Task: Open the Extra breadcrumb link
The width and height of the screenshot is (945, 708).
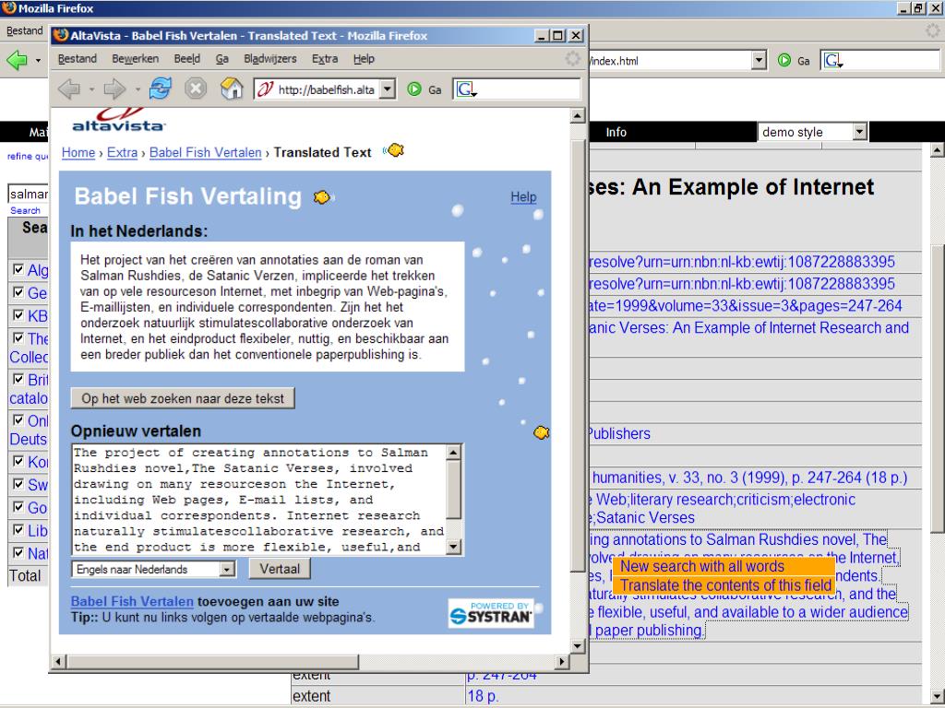Action: click(123, 152)
